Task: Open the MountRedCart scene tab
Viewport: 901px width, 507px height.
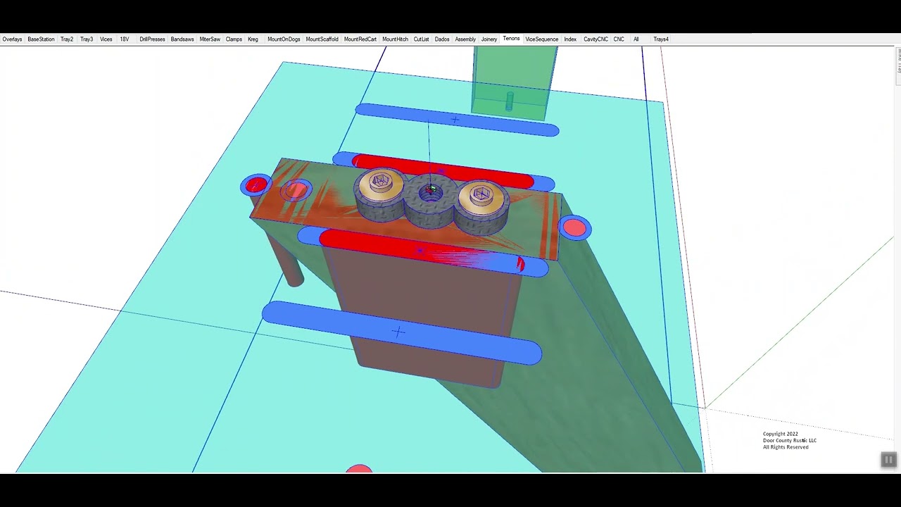Action: tap(360, 39)
